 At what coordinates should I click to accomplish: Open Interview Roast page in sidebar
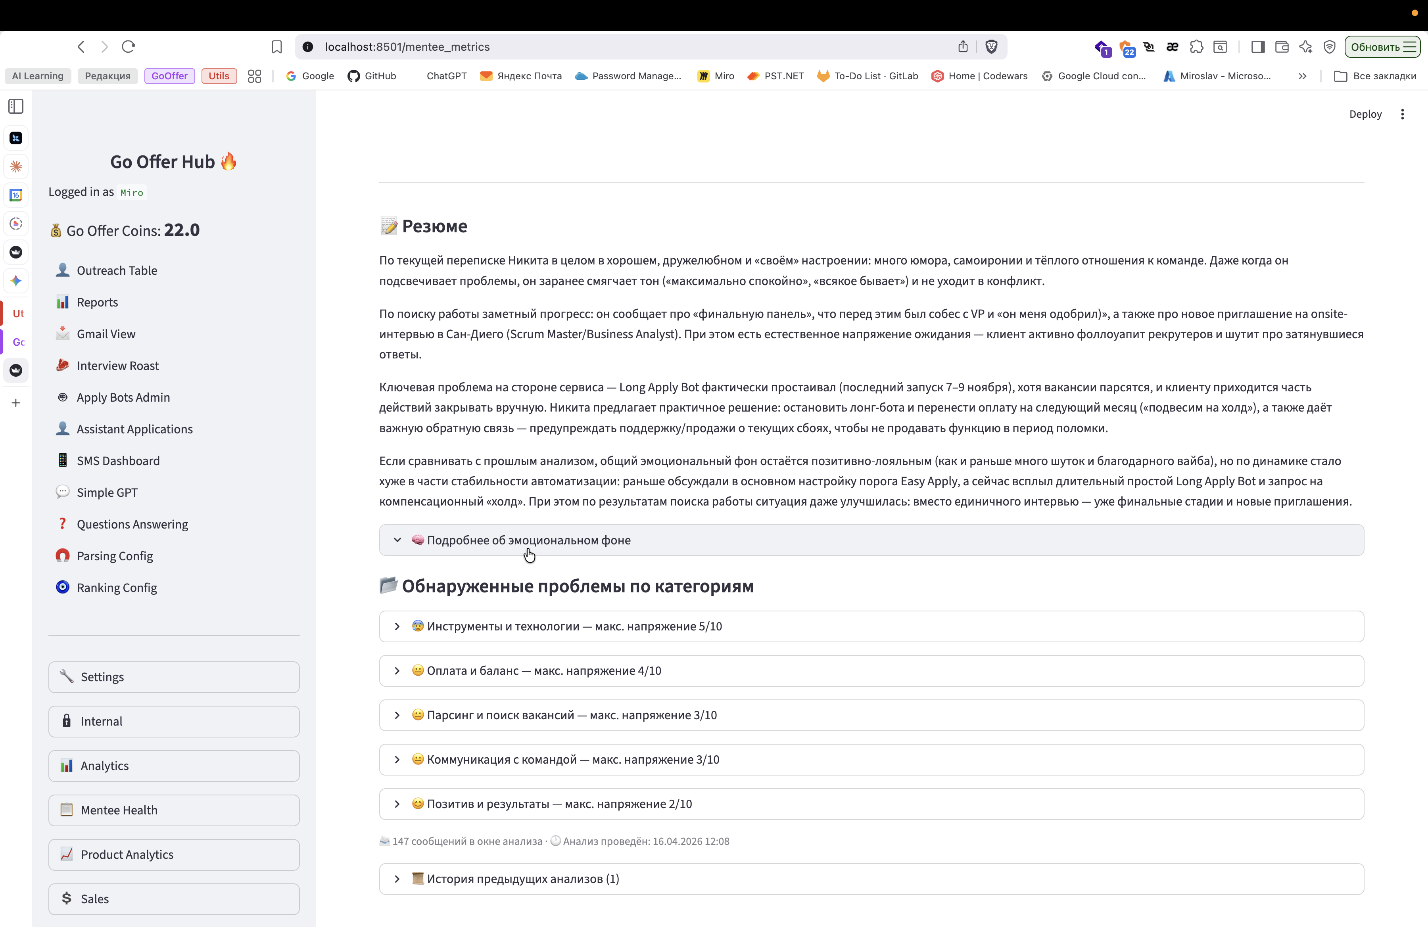[117, 366]
